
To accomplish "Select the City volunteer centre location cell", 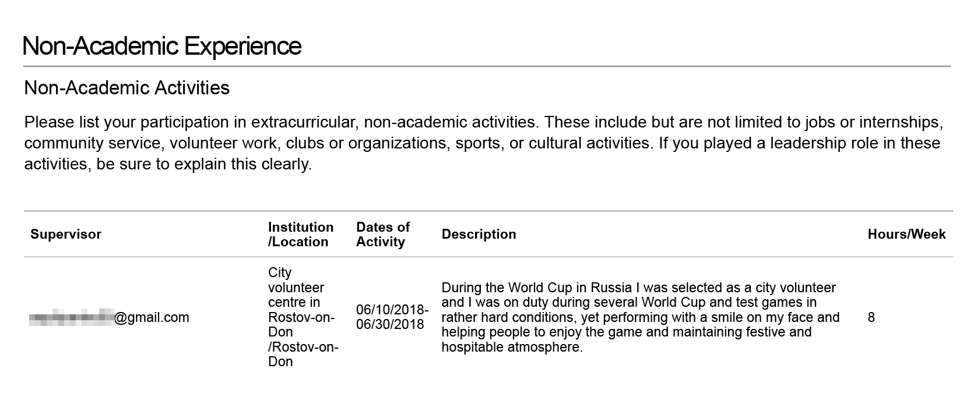I will [303, 317].
